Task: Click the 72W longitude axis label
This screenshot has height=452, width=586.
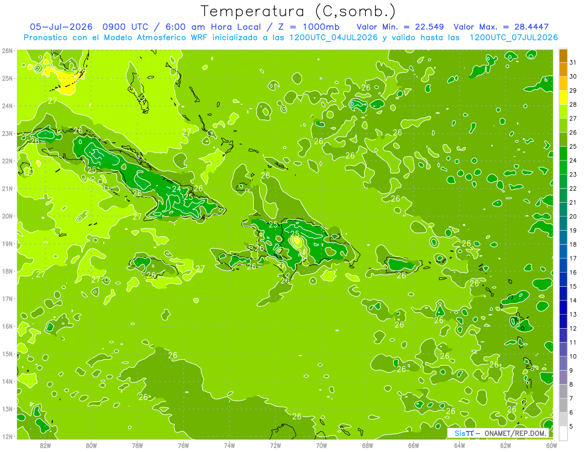Action: [275, 445]
